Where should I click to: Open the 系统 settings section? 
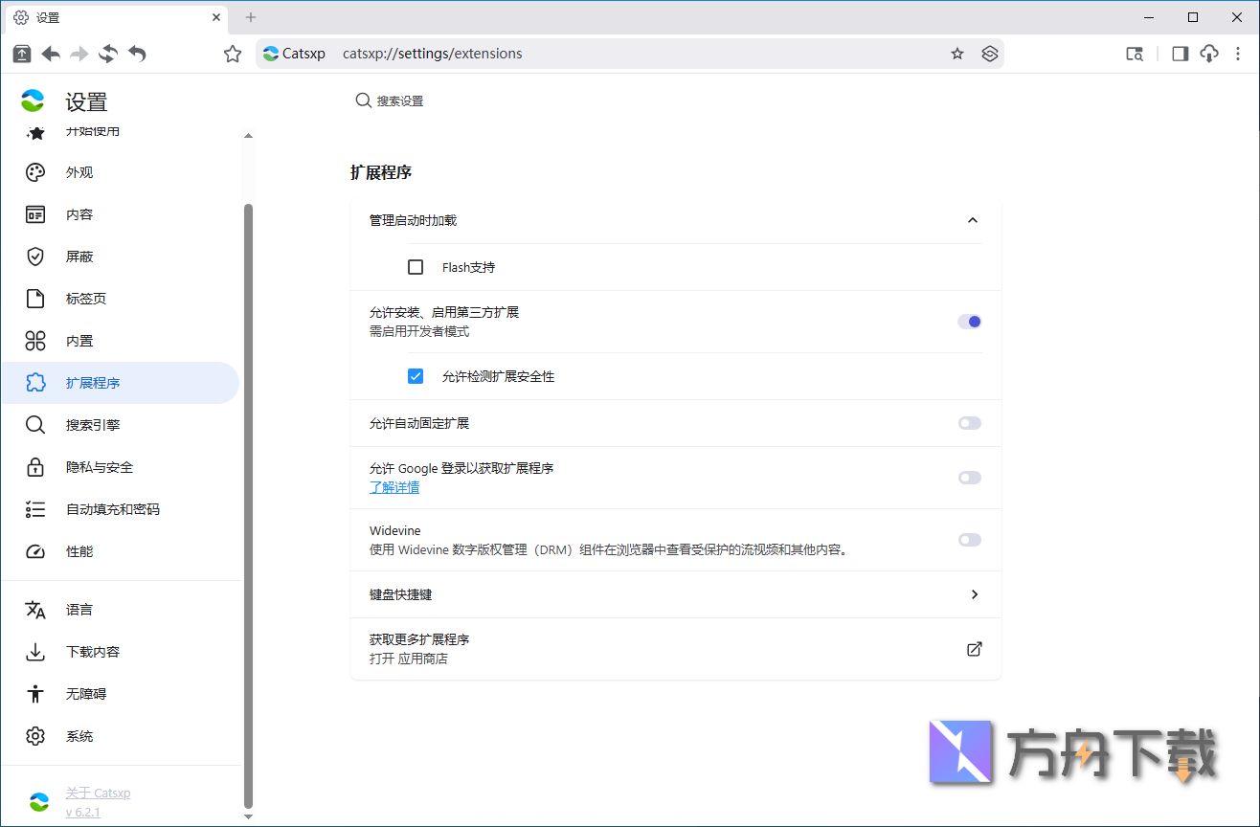[79, 736]
